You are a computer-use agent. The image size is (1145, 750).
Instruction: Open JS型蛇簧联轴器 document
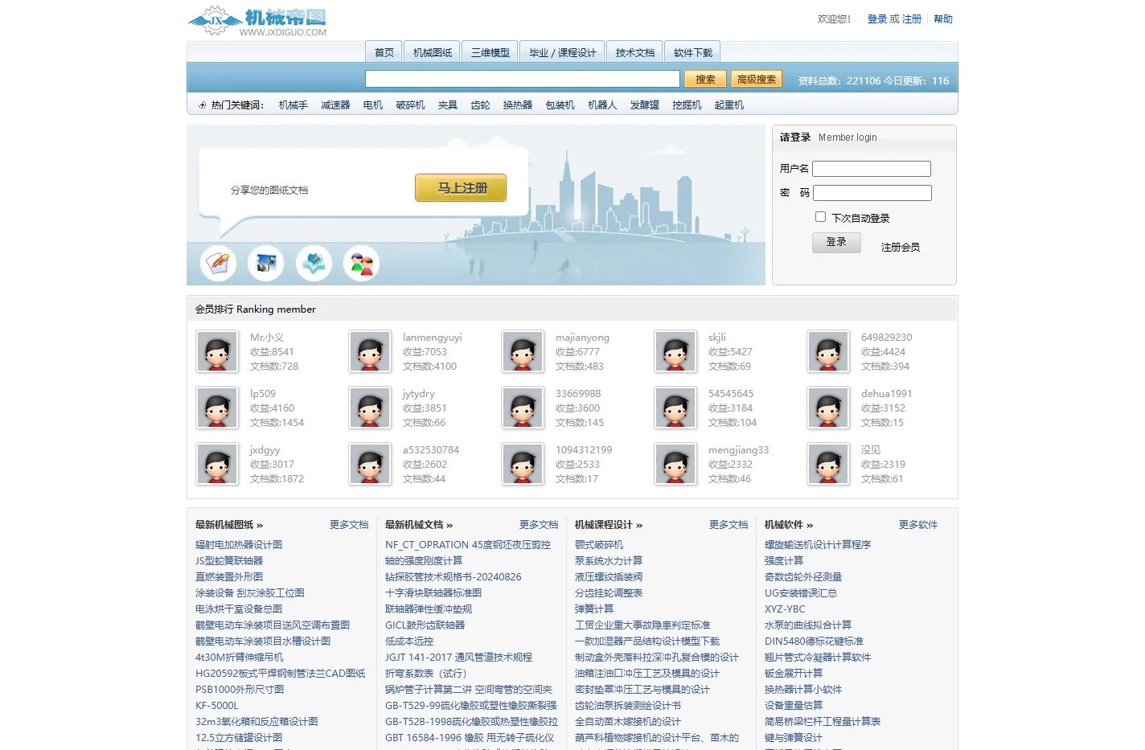[229, 560]
